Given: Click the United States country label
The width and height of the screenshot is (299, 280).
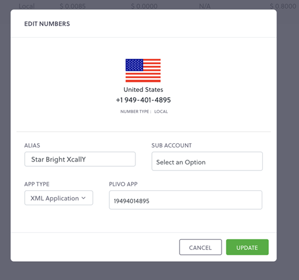Looking at the screenshot, I should pos(143,90).
